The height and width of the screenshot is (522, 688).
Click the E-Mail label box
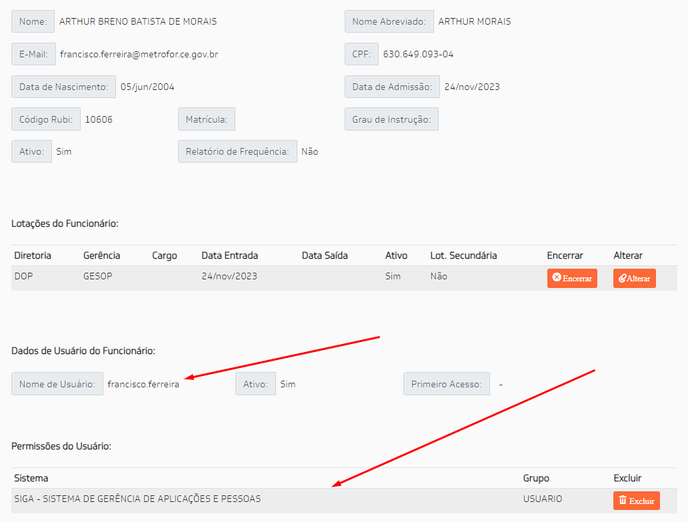33,54
